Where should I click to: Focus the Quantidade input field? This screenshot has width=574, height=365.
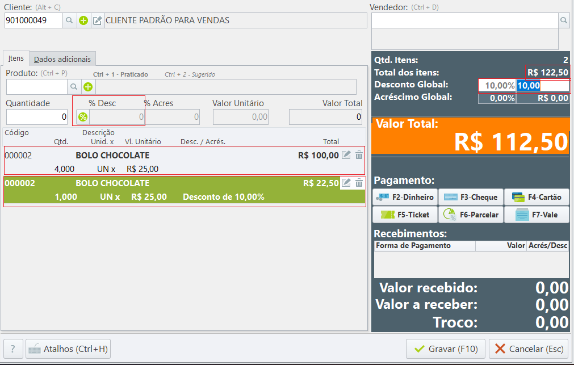click(36, 117)
